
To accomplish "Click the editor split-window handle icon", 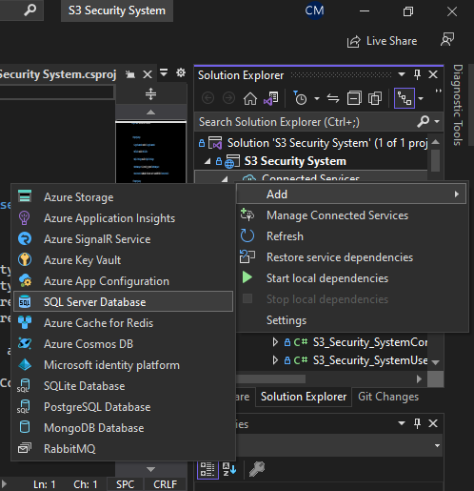I will pyautogui.click(x=150, y=94).
